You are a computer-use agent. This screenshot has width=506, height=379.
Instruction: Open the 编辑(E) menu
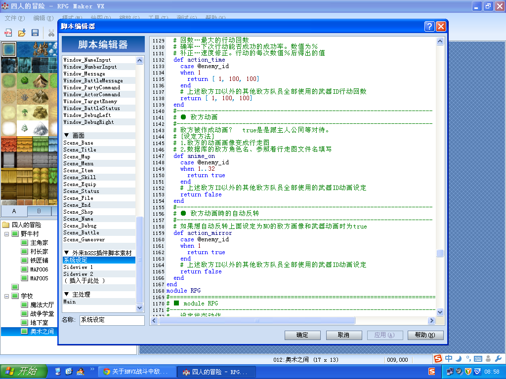43,18
